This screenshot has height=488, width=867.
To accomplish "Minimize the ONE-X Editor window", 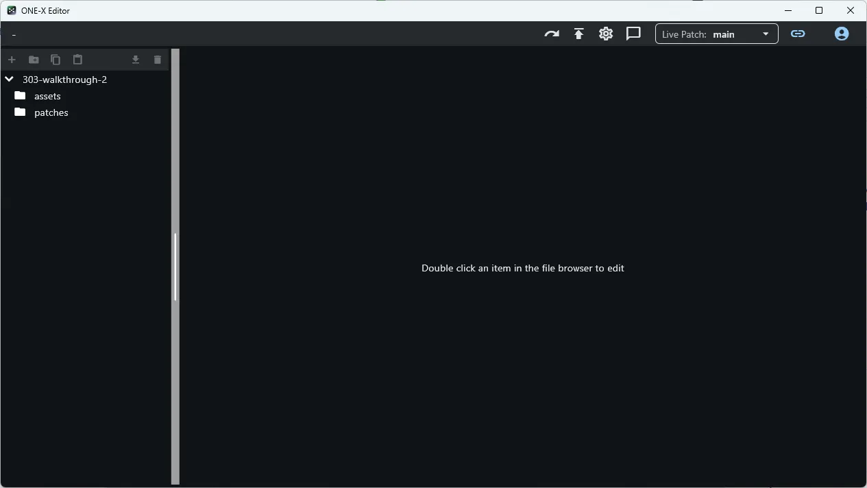I will coord(788,10).
